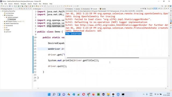Image resolution: width=172 pixels, height=97 pixels.
Task: Collapse the SeleFourDemoProj project node
Action: coord(1,11)
